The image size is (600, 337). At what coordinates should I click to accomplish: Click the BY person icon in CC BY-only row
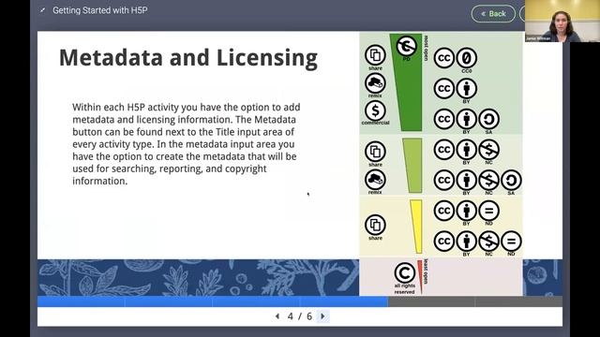467,88
